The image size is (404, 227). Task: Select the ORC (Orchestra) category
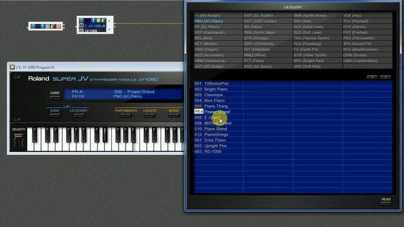point(268,44)
